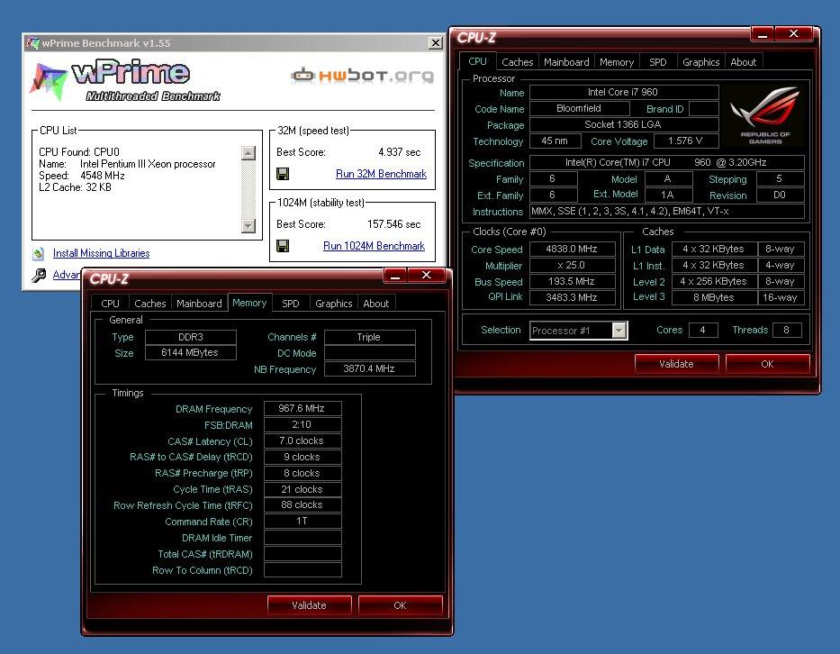Click the wPrime logo graphic

click(125, 81)
